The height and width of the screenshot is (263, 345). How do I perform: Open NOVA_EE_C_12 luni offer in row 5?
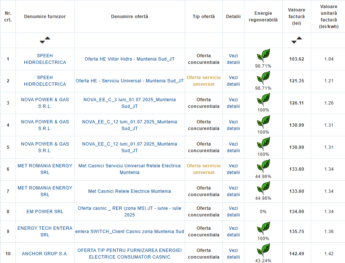tap(130, 147)
